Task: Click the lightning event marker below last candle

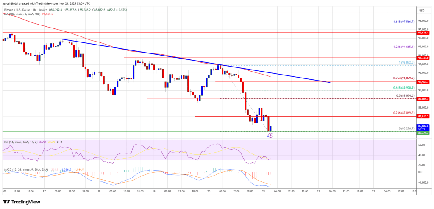Action: pos(270,135)
